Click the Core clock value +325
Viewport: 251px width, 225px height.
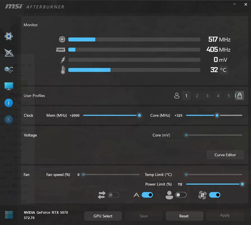(x=178, y=116)
